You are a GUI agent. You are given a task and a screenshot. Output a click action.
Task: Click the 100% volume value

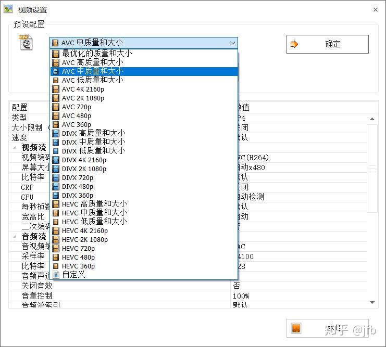241,296
